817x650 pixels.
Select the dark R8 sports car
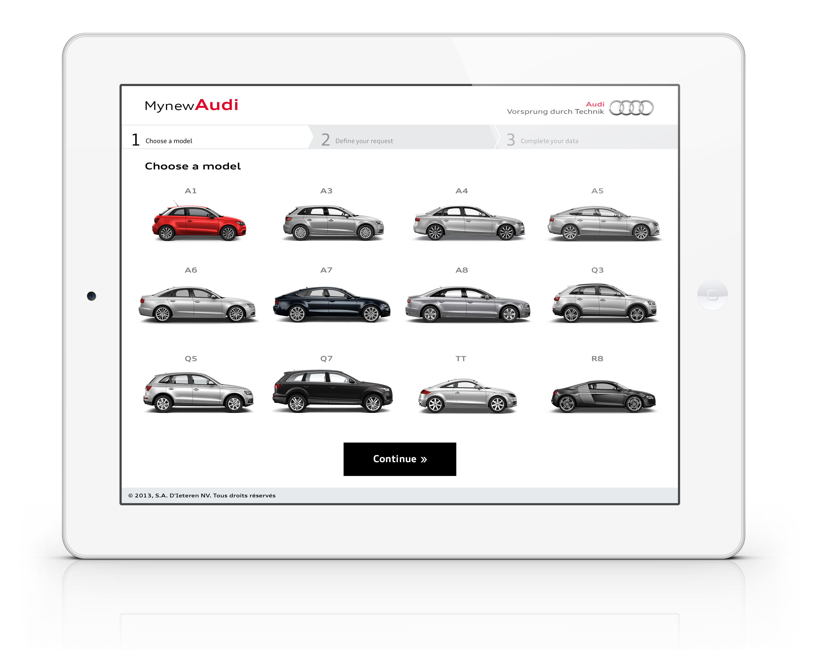pos(603,396)
